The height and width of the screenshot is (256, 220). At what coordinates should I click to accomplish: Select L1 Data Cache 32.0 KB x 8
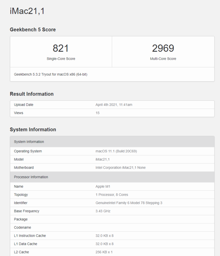tap(104, 244)
